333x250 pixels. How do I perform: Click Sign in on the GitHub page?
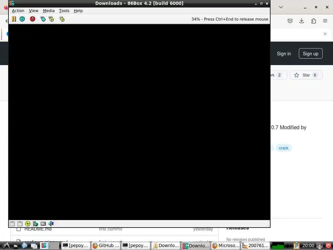click(284, 54)
